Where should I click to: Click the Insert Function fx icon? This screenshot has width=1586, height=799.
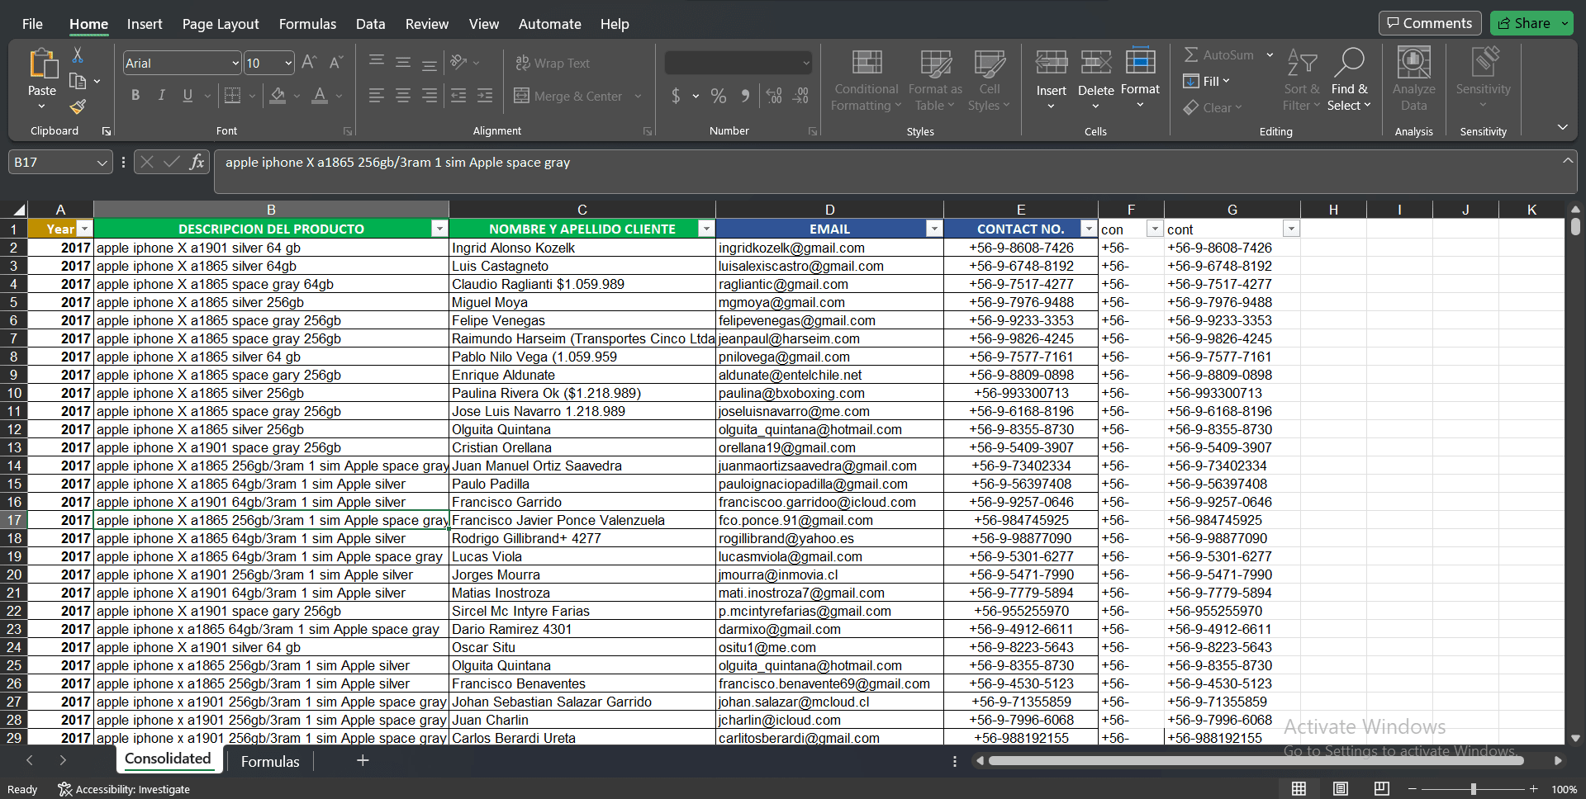pos(197,162)
